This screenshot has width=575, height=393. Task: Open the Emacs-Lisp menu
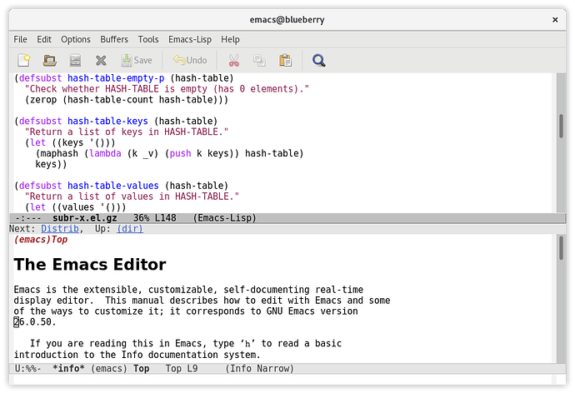click(190, 39)
